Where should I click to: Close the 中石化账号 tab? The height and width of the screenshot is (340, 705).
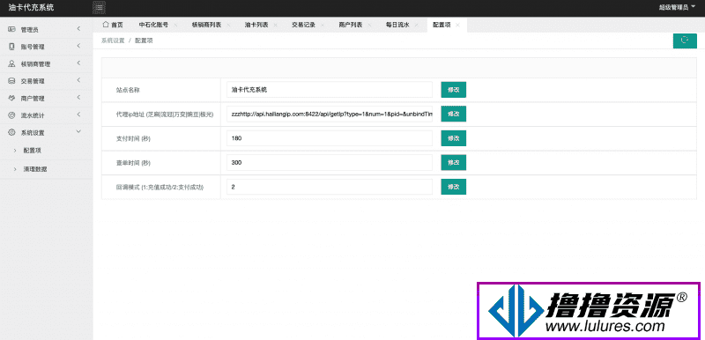click(175, 26)
